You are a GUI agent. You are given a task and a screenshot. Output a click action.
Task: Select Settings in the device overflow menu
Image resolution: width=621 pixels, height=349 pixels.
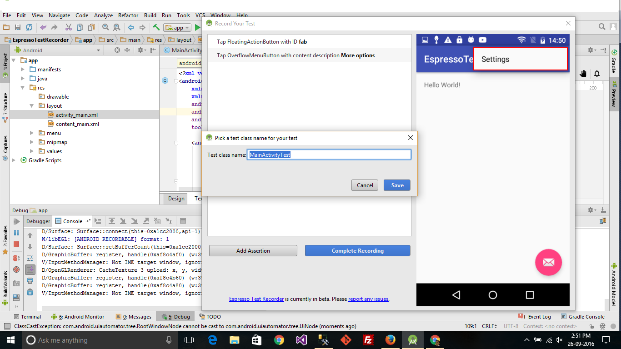tap(521, 59)
